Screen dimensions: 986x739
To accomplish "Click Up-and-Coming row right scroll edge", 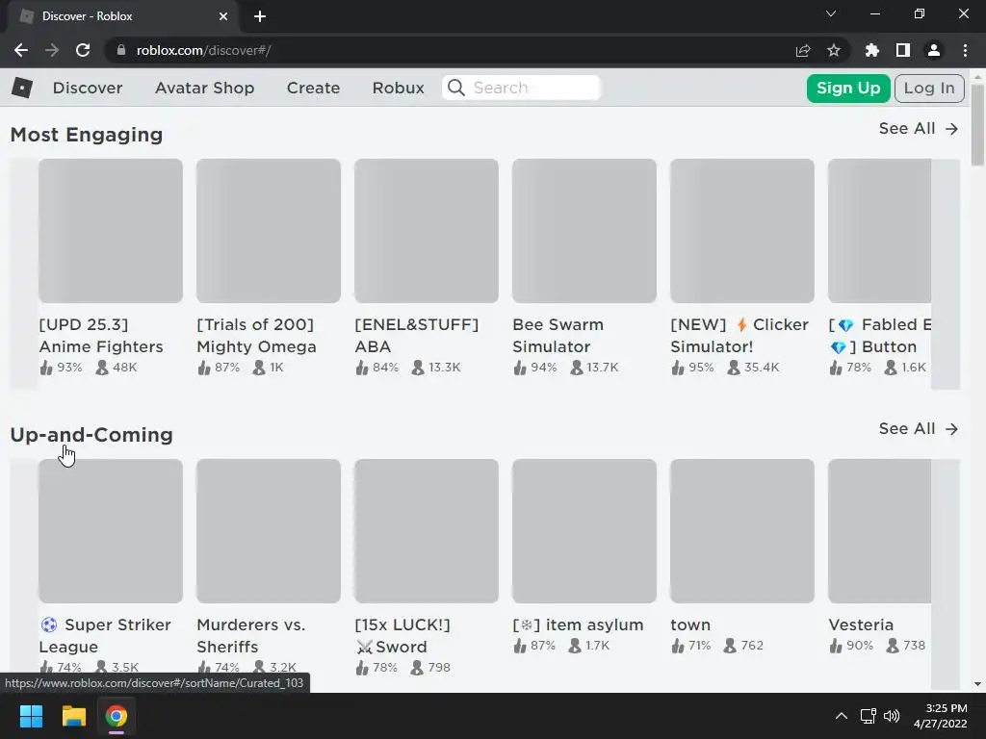I will point(946,573).
